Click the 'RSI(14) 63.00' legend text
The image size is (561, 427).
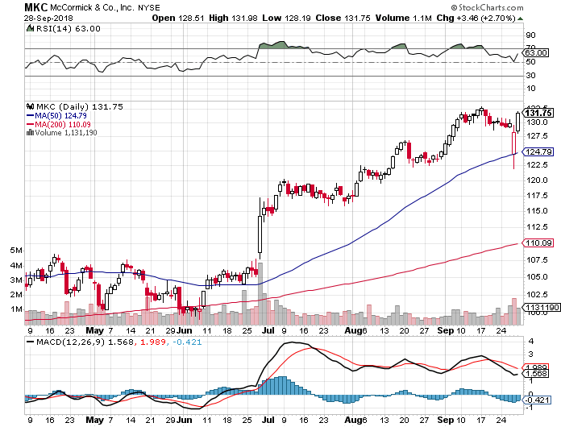point(68,29)
